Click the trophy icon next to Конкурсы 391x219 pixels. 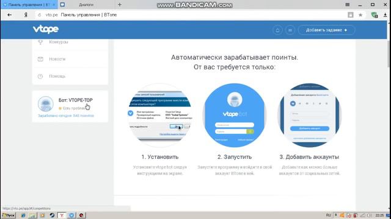coord(40,42)
